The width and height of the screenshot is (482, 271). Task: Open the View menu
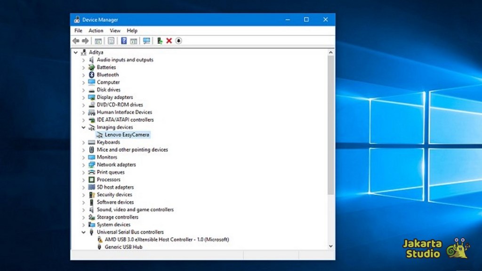pyautogui.click(x=115, y=31)
